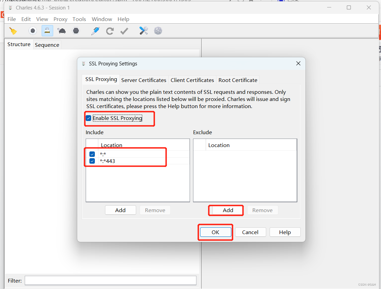
Task: Switch to the Sequence tab
Action: [47, 45]
